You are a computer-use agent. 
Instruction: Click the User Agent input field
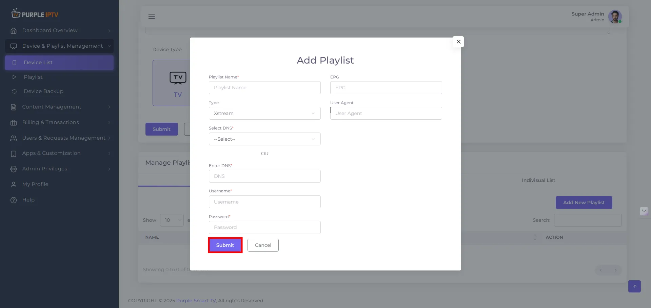[x=386, y=113]
